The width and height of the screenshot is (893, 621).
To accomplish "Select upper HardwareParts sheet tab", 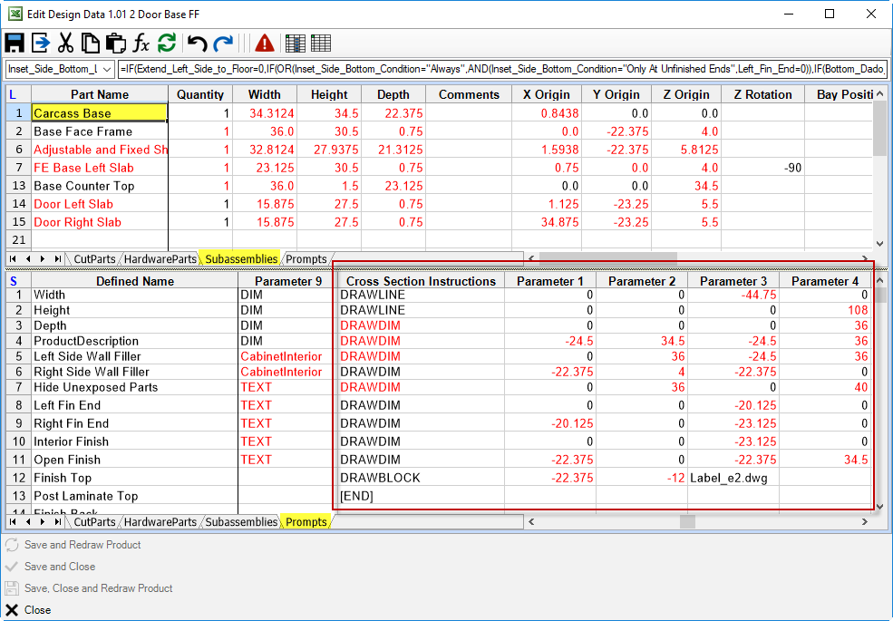I will tap(160, 259).
